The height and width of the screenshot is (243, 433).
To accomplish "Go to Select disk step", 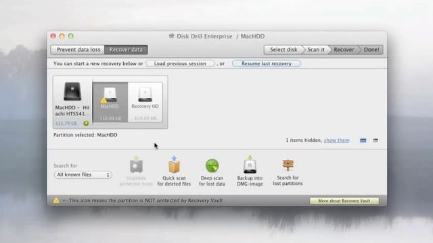I will tap(283, 49).
